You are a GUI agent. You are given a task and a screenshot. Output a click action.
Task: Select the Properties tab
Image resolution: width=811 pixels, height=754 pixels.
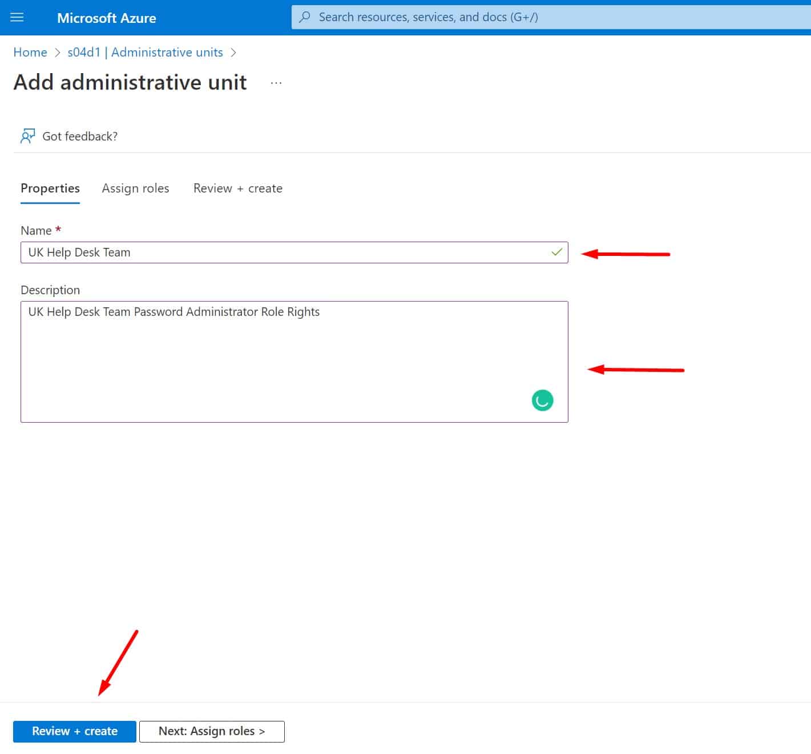tap(50, 188)
